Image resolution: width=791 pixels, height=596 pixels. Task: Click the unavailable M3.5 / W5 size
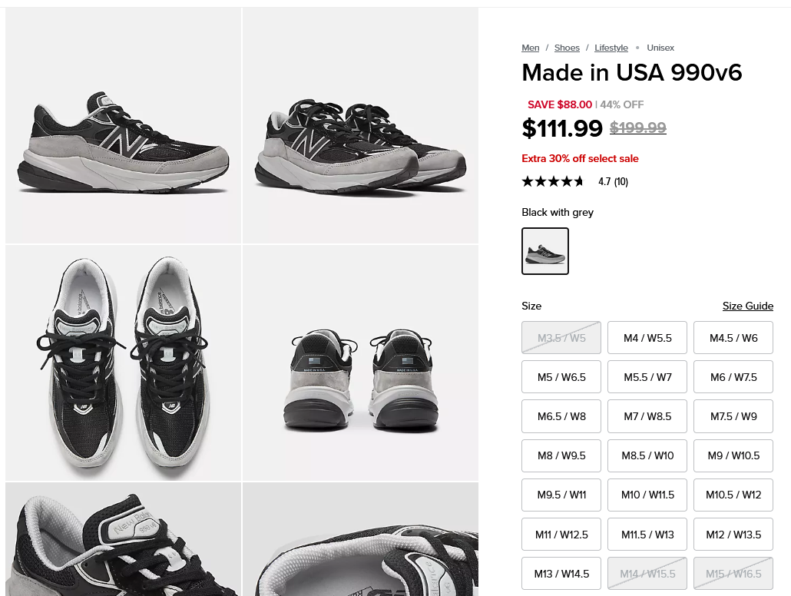click(561, 338)
